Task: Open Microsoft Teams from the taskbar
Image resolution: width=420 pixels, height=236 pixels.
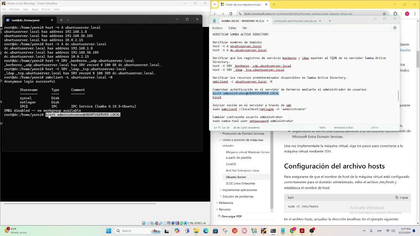Action: pyautogui.click(x=186, y=231)
